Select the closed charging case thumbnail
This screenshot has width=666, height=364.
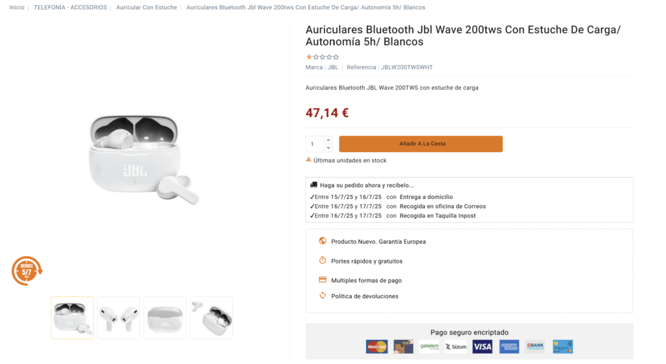tap(165, 318)
